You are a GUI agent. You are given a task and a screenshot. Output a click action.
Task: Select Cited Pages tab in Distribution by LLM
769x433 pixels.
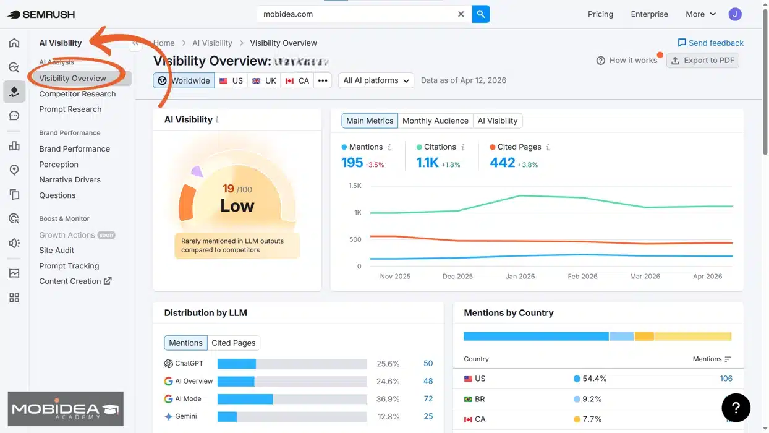point(233,343)
